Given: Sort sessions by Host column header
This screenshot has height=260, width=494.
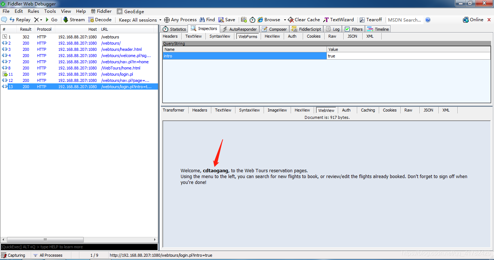Looking at the screenshot, I should [x=77, y=29].
